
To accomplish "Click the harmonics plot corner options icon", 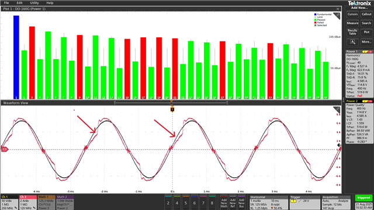I will click(x=337, y=16).
